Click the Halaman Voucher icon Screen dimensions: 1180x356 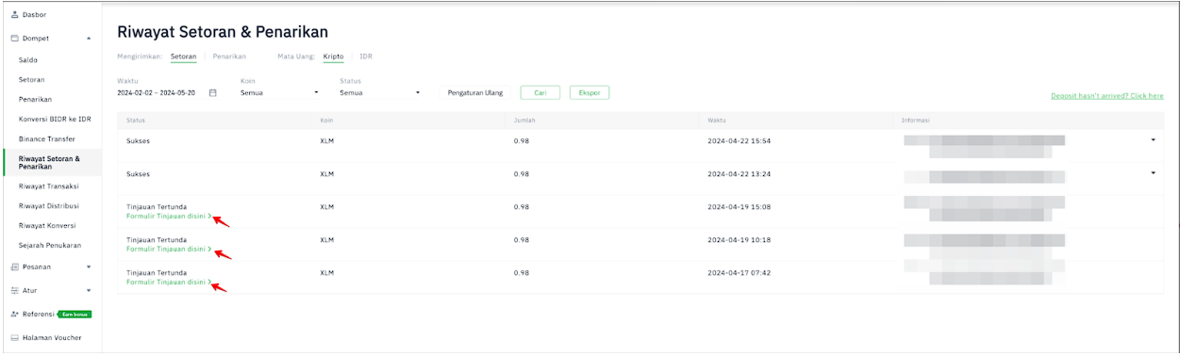click(14, 337)
